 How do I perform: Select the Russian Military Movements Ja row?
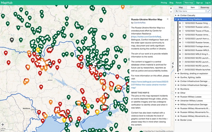click(x=193, y=116)
